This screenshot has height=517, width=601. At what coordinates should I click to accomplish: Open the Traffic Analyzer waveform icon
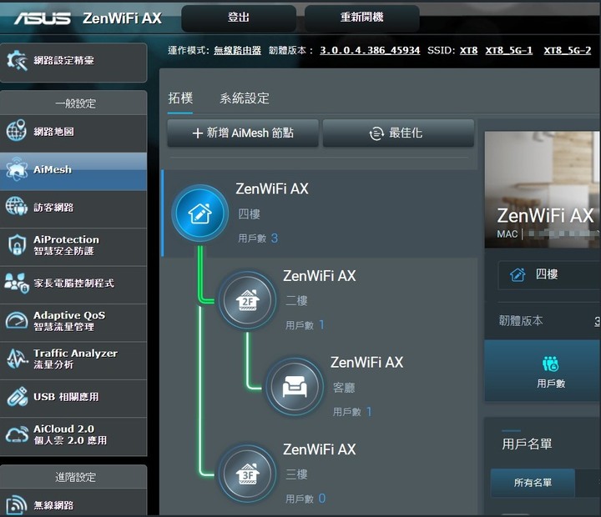17,359
